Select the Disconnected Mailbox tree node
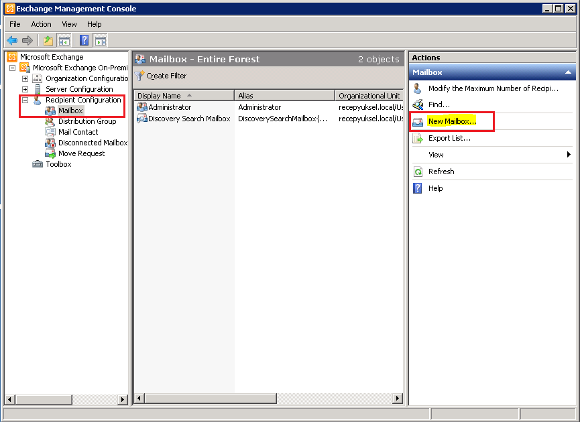This screenshot has height=422, width=580. coord(93,143)
